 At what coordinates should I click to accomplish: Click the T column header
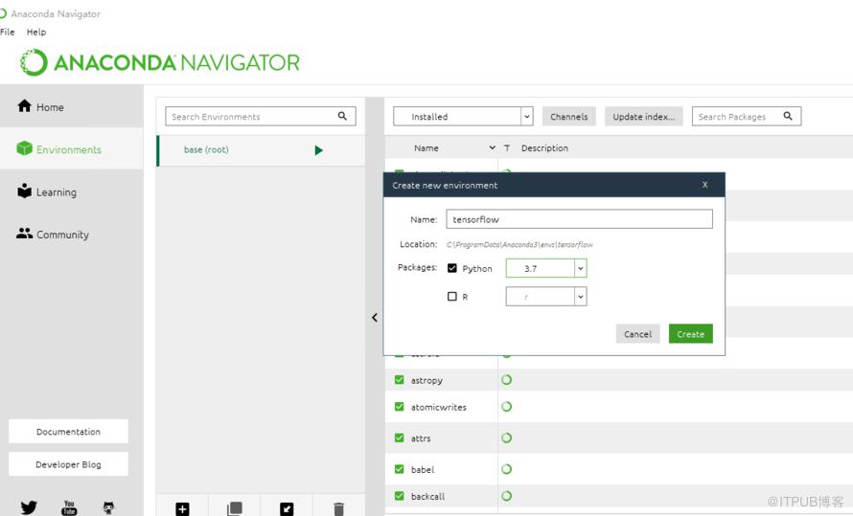pos(506,147)
